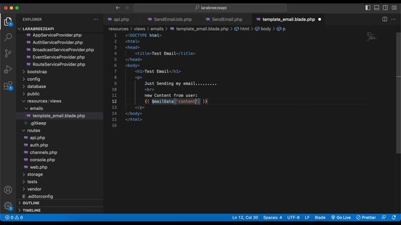401x225 pixels.
Task: Split the editor to the right
Action: (x=385, y=19)
